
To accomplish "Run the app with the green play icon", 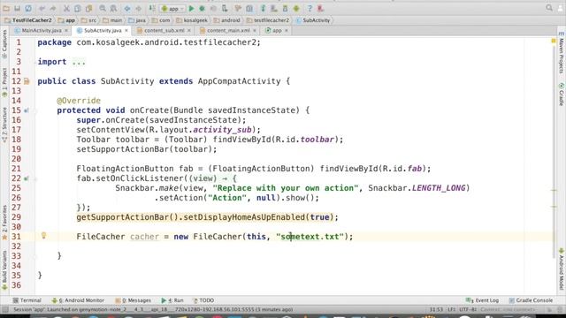I will click(x=191, y=8).
